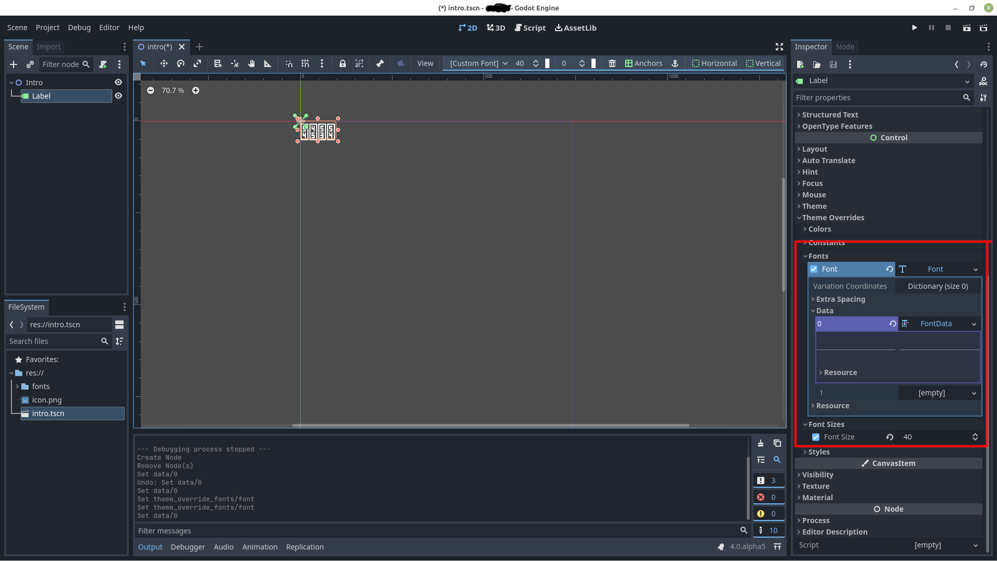
Task: Open the Custom Font dropdown
Action: click(x=478, y=63)
